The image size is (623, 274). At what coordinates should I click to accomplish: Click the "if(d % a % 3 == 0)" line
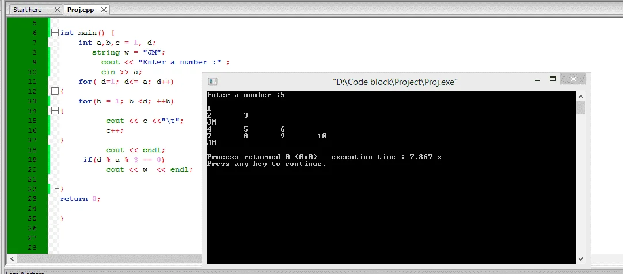coord(124,160)
